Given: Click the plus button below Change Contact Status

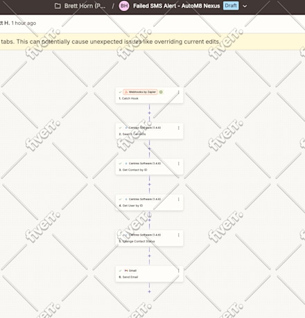Looking at the screenshot, I should (149, 256).
